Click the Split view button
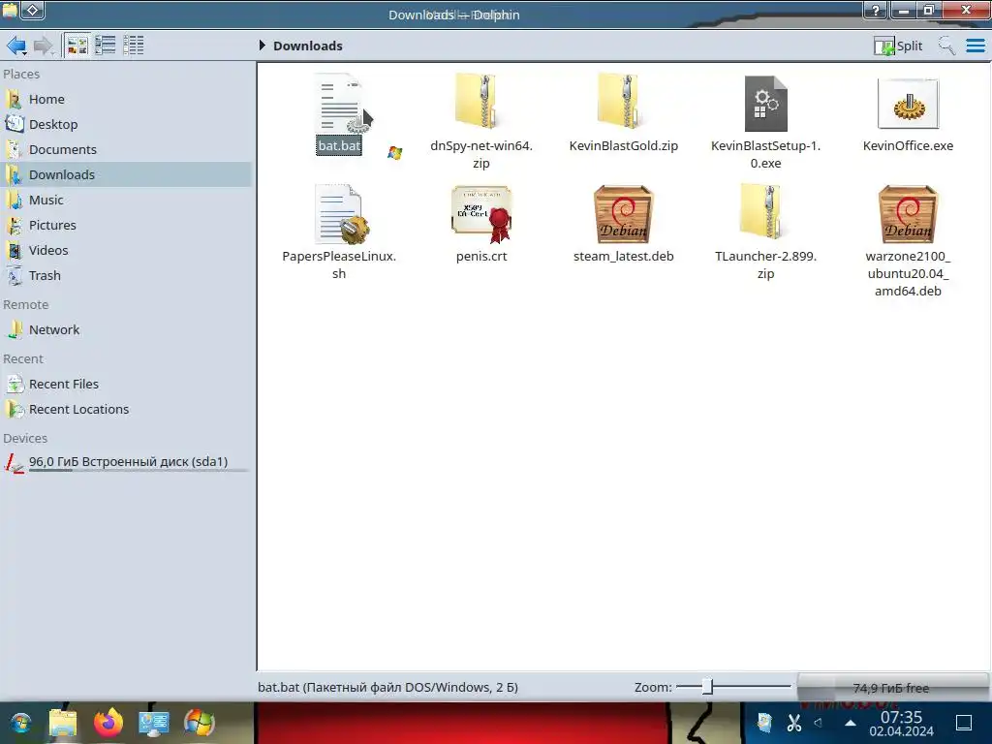This screenshot has height=744, width=992. (898, 46)
